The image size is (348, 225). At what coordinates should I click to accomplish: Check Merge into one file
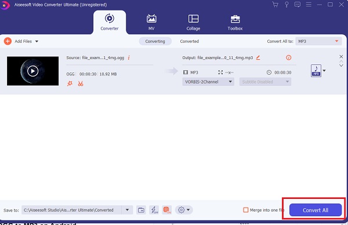click(x=246, y=210)
